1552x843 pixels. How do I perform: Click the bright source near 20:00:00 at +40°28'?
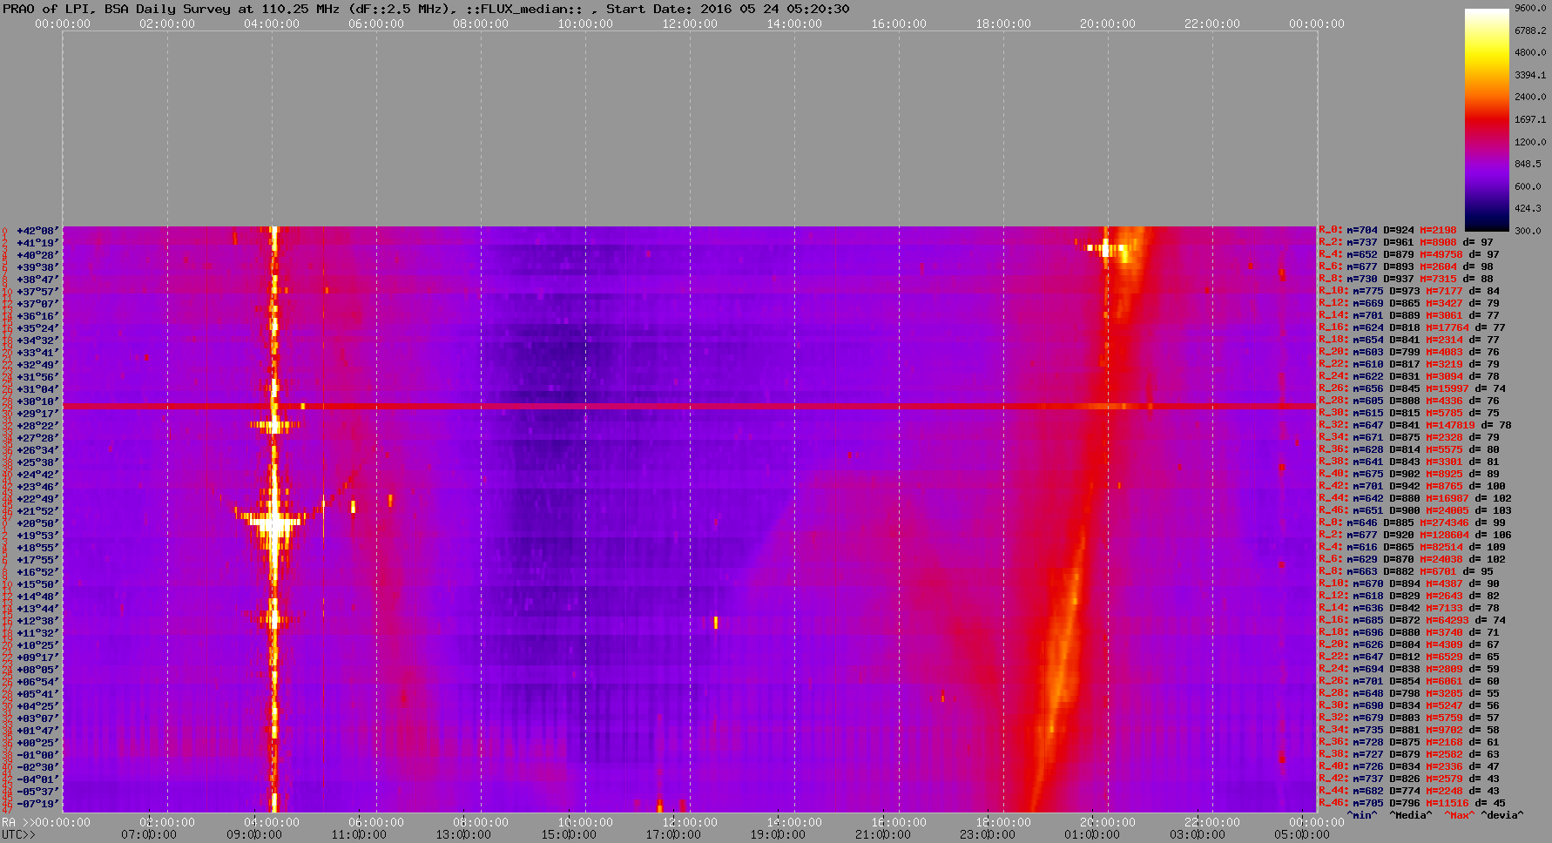point(1106,249)
